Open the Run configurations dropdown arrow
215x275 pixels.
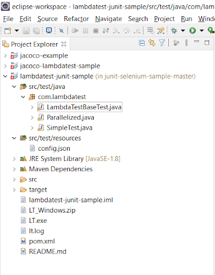click(x=202, y=31)
